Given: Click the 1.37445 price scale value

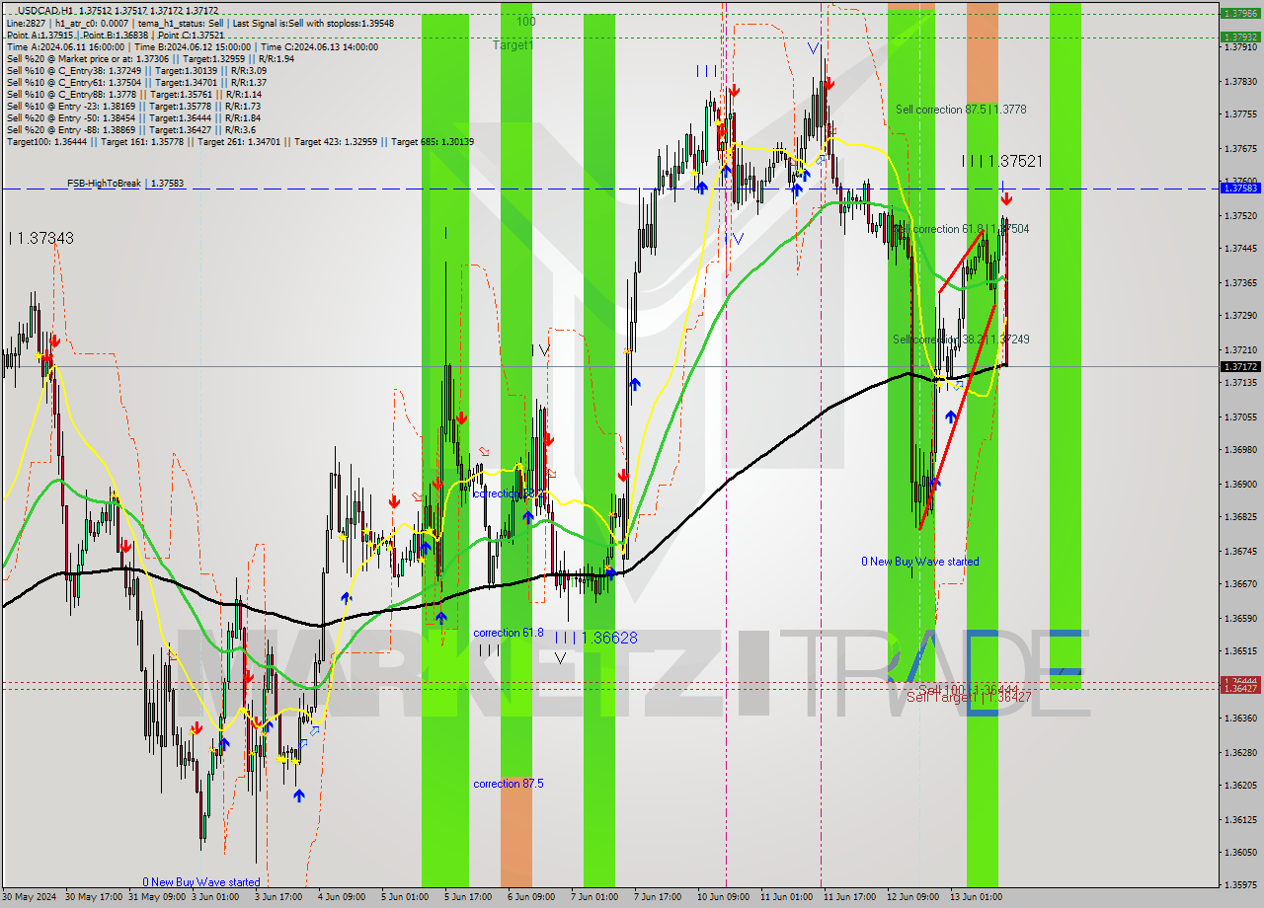Looking at the screenshot, I should (x=1239, y=249).
